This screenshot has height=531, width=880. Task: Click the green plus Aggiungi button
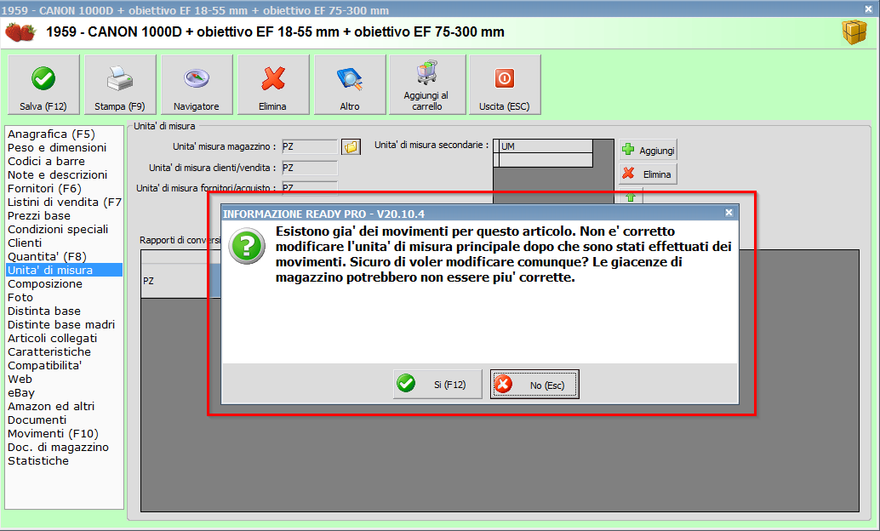coord(649,150)
